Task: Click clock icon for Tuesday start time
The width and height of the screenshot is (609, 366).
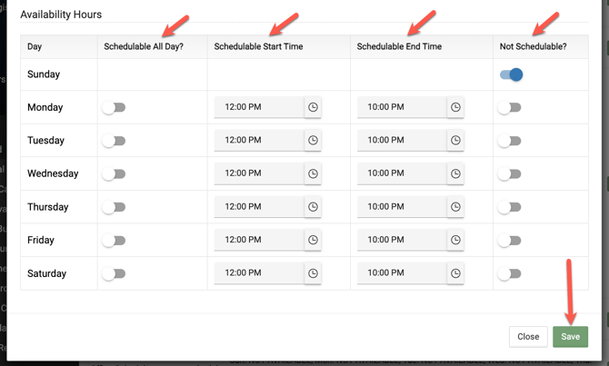Action: coord(313,141)
